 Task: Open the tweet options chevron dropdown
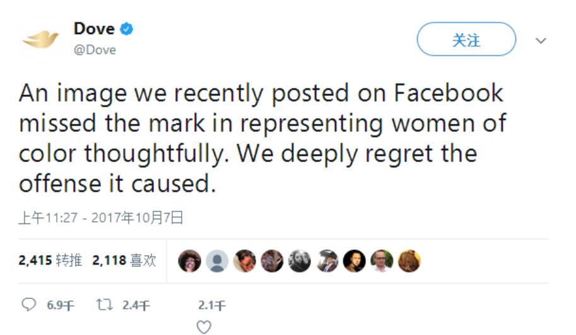click(x=541, y=40)
